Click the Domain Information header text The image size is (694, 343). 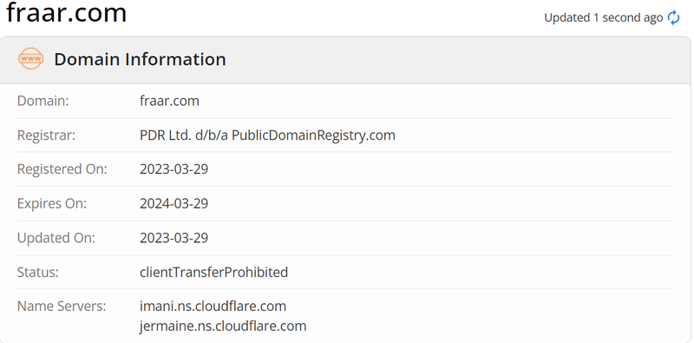pyautogui.click(x=140, y=59)
